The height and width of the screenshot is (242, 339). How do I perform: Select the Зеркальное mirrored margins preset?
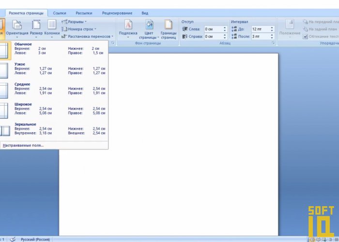[54, 131]
